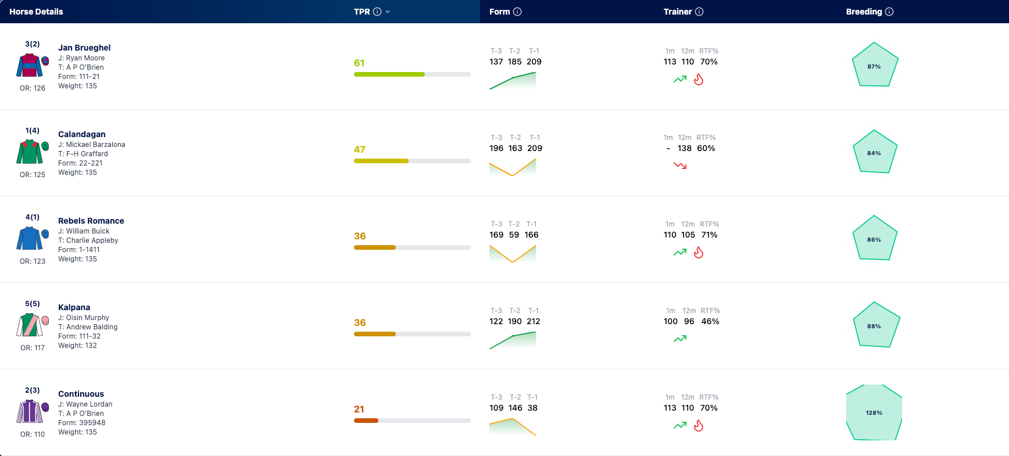The height and width of the screenshot is (456, 1009).
Task: Click Kalpana's form trend sparkline
Action: point(513,340)
